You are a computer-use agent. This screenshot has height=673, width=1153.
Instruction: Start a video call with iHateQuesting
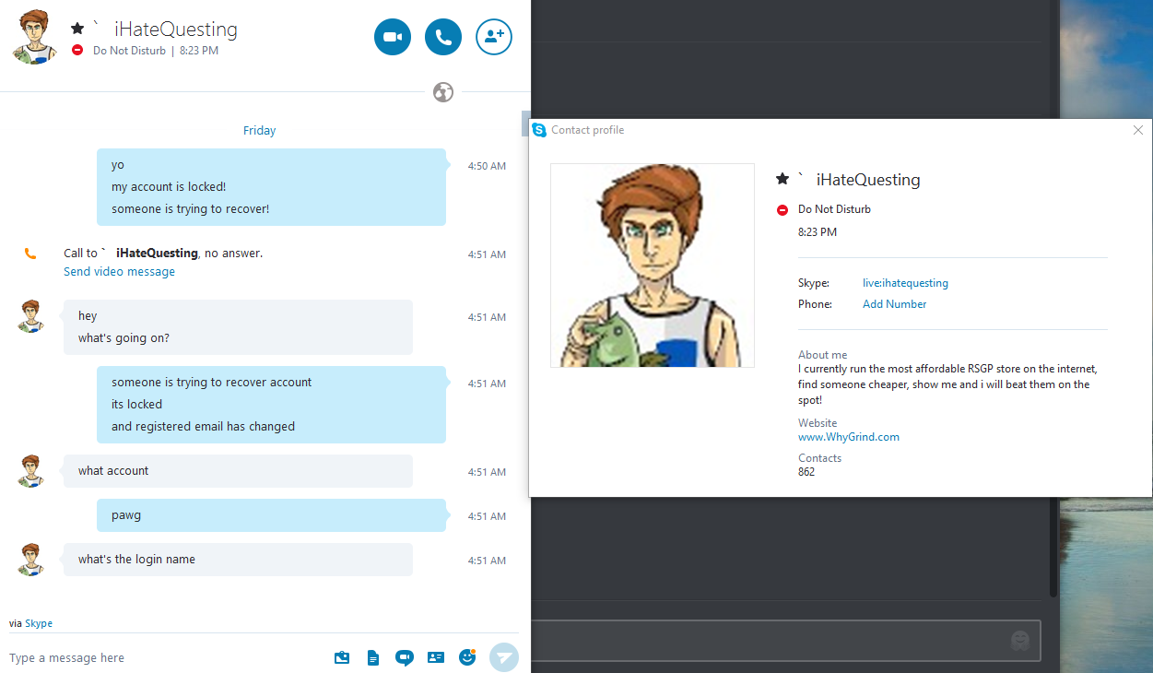point(393,37)
